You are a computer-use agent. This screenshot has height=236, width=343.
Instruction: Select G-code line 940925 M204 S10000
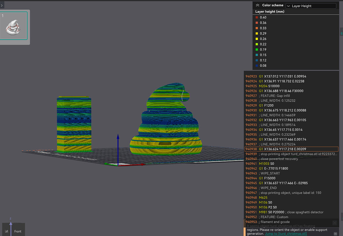(x=291, y=86)
